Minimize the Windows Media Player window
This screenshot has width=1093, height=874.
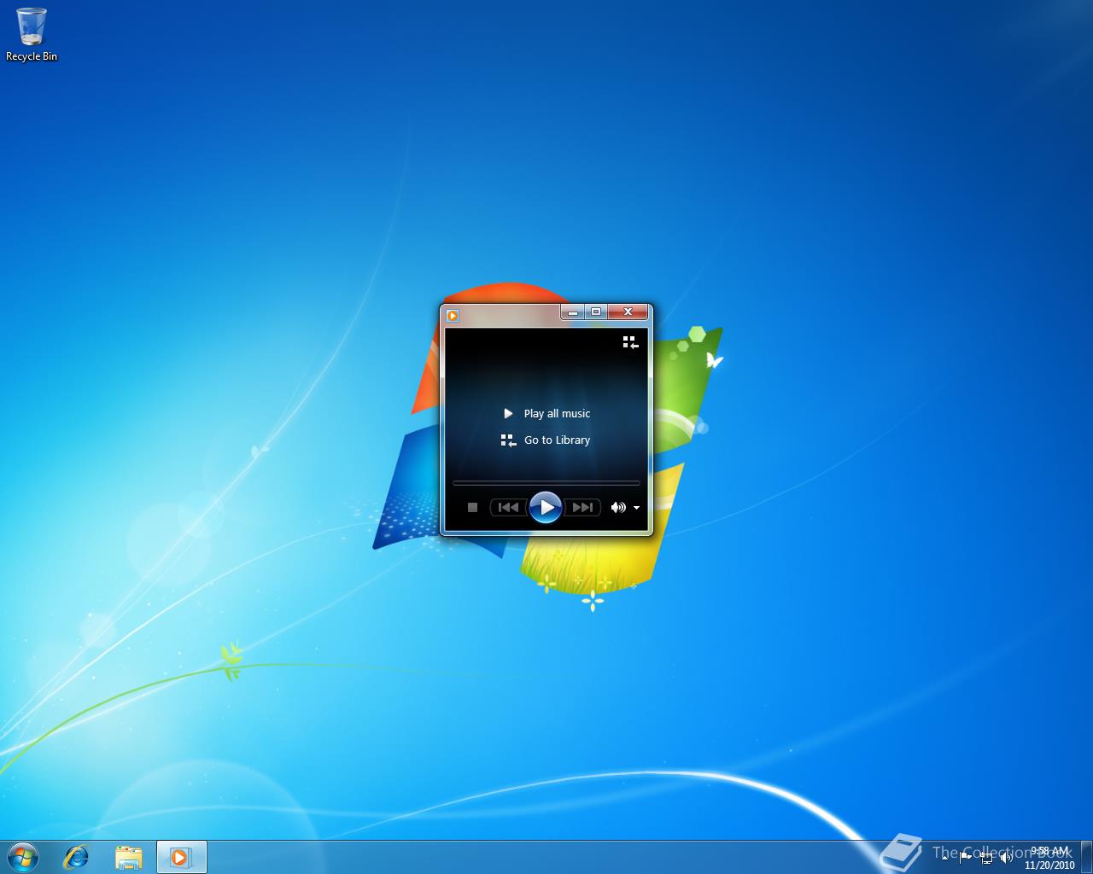click(573, 312)
